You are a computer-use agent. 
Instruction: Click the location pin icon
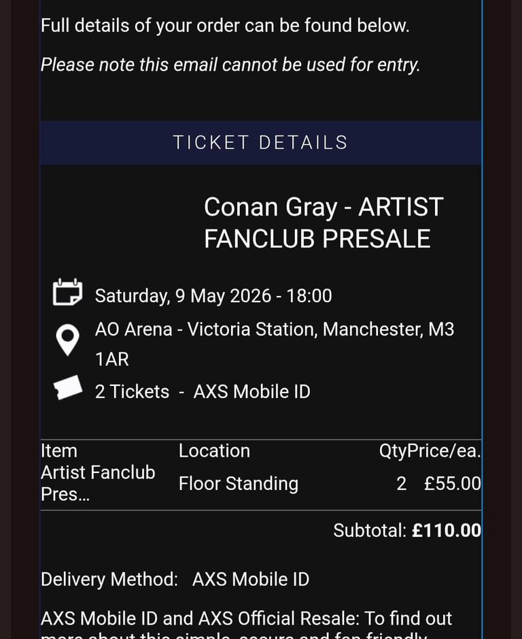point(67,340)
